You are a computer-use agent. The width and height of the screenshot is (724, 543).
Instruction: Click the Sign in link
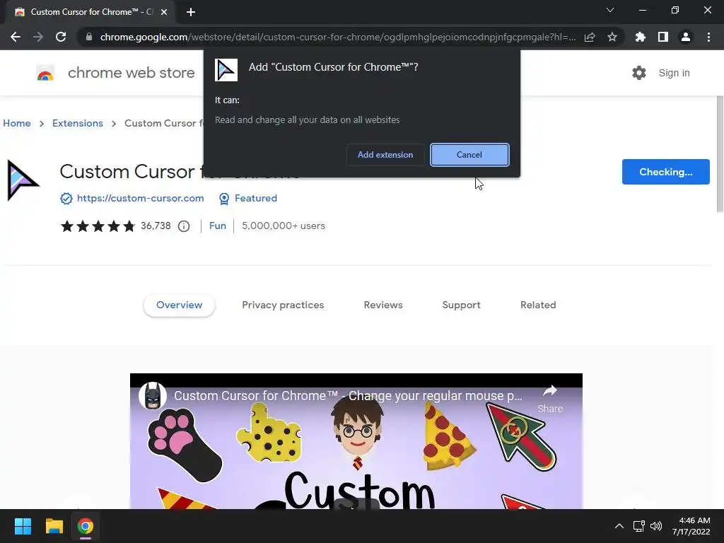[x=674, y=73]
